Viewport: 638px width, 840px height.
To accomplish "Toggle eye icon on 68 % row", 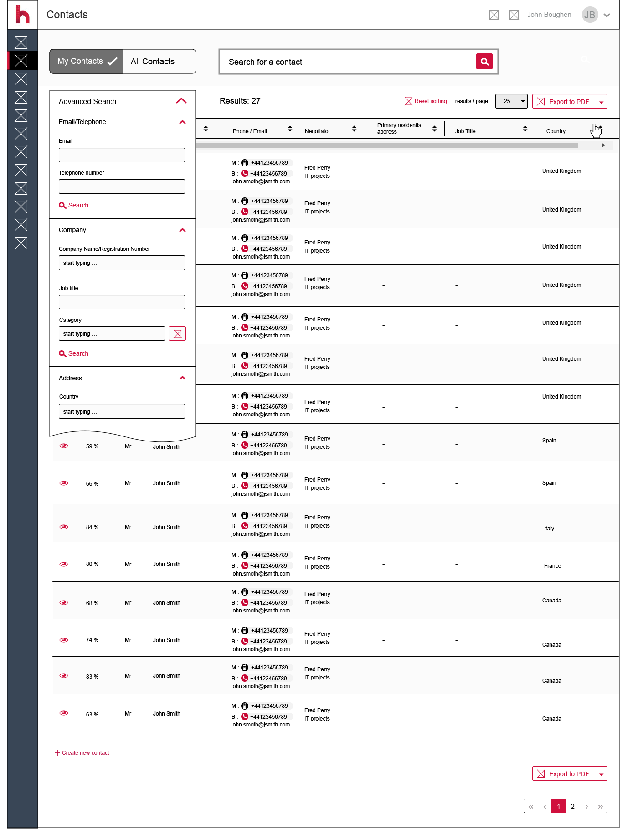I will click(64, 602).
